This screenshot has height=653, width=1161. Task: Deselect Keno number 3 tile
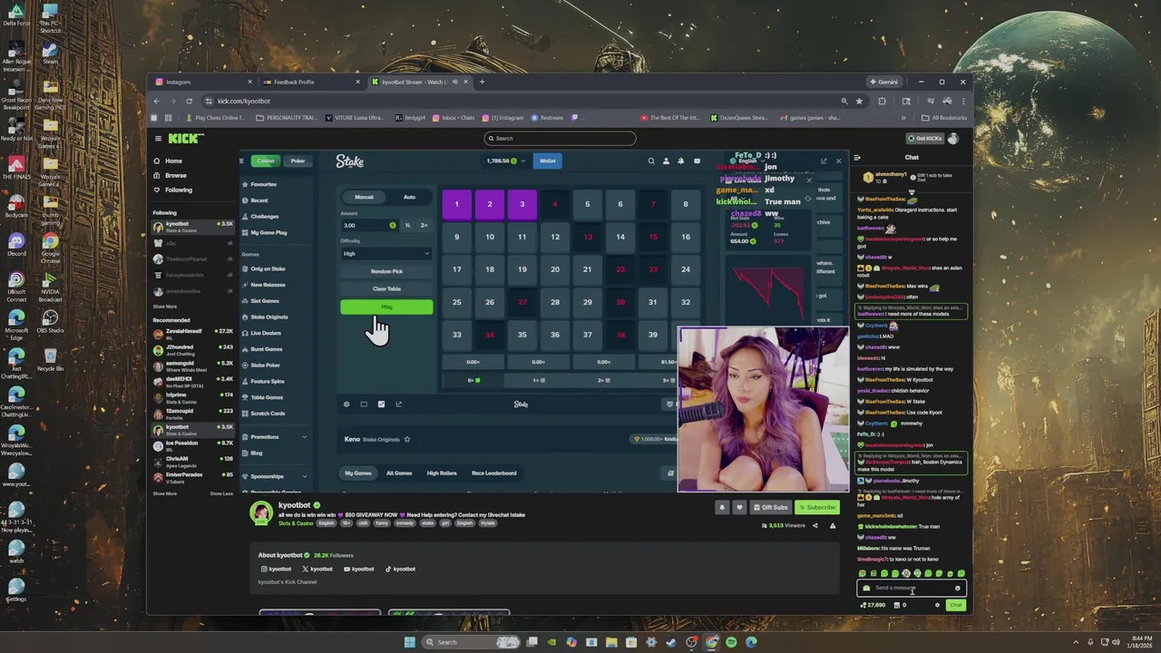(522, 204)
